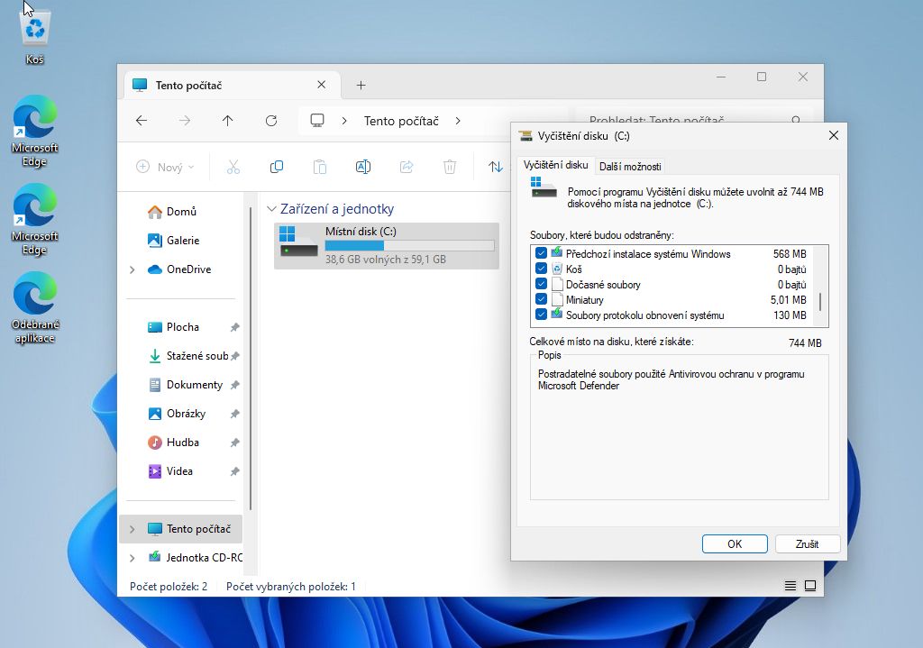Open a new Explorer tab with plus

coord(361,86)
